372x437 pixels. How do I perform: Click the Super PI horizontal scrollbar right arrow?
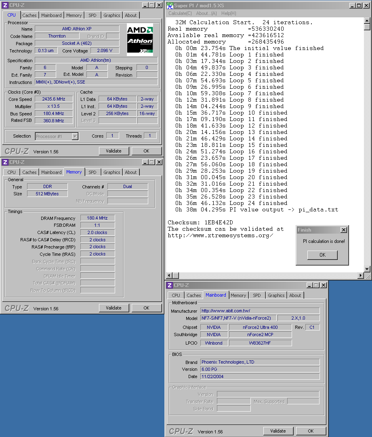tap(361, 275)
